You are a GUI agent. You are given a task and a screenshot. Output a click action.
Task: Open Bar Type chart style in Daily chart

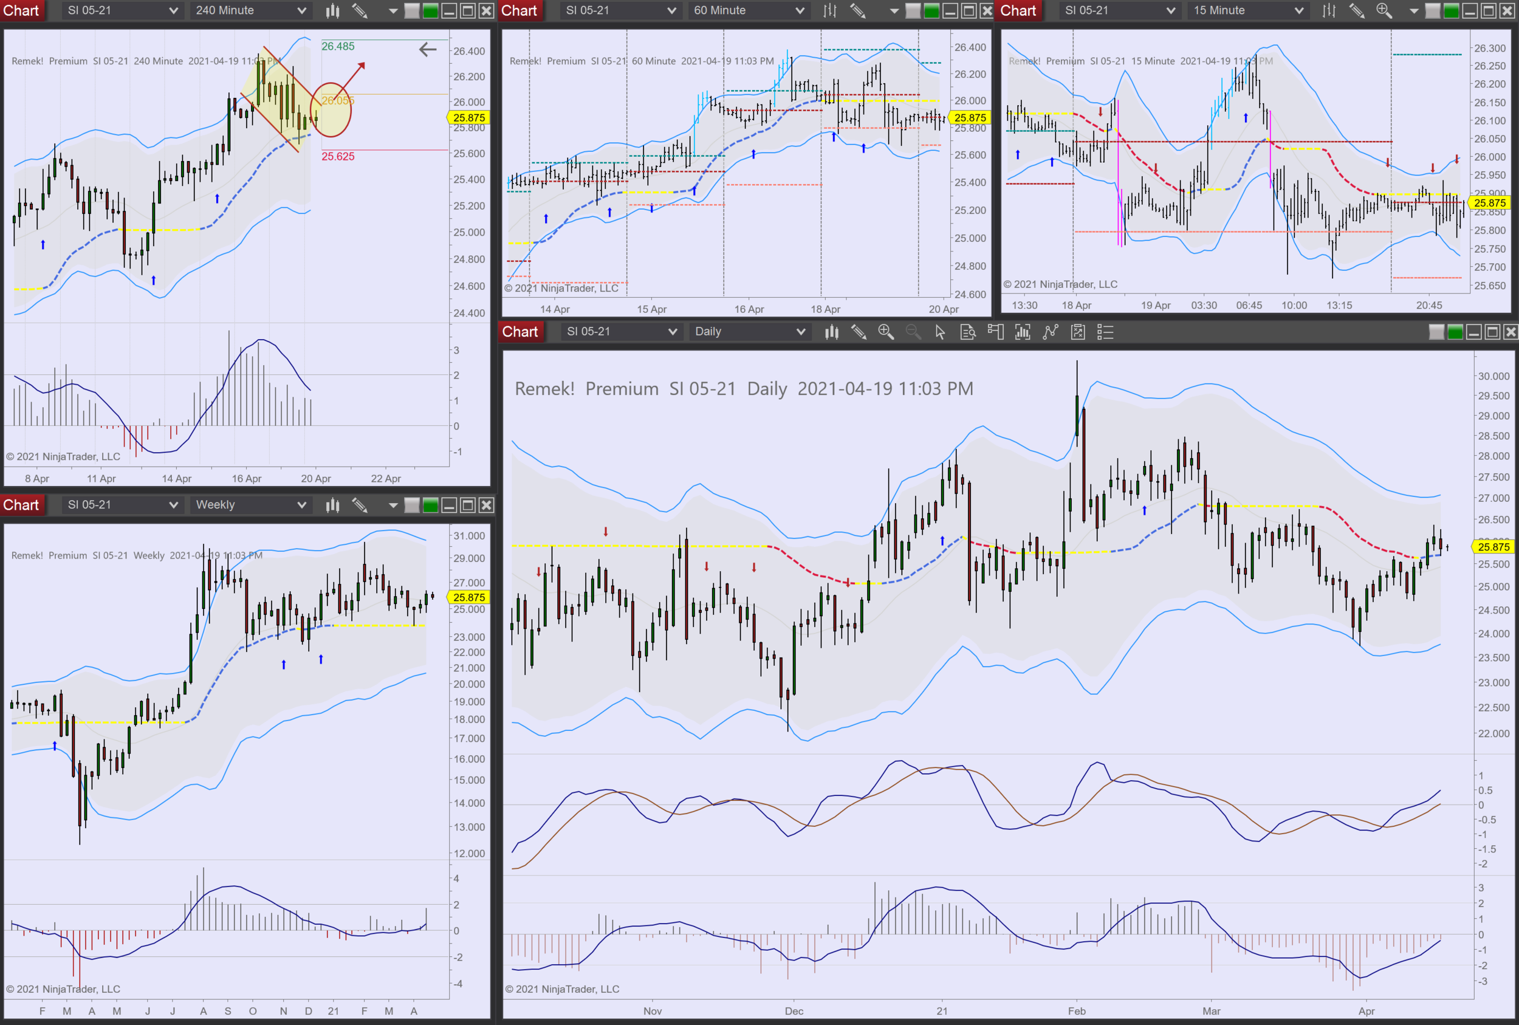(831, 332)
